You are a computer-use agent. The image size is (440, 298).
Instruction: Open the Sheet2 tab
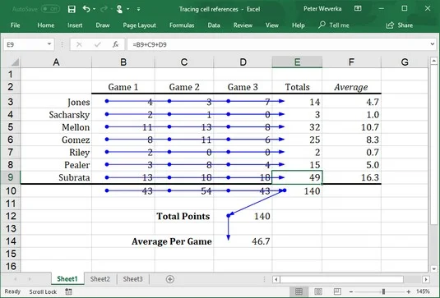(100, 279)
